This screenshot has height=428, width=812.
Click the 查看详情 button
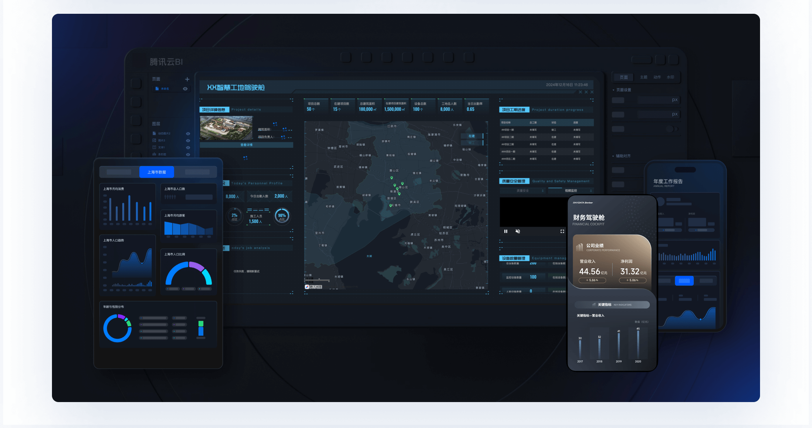[246, 145]
